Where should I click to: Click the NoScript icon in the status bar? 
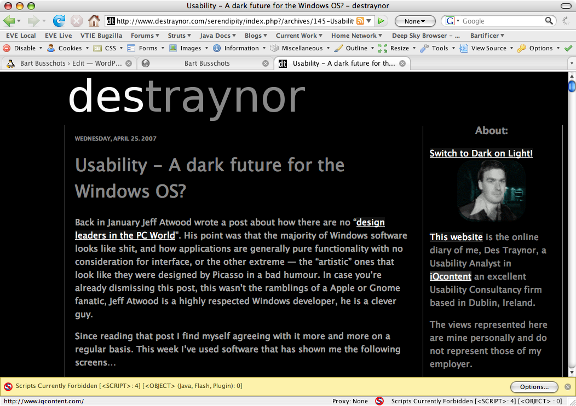click(379, 401)
